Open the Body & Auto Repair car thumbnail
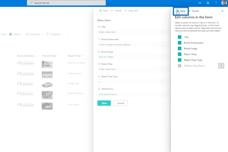This screenshot has height=152, width=228. click(47, 64)
